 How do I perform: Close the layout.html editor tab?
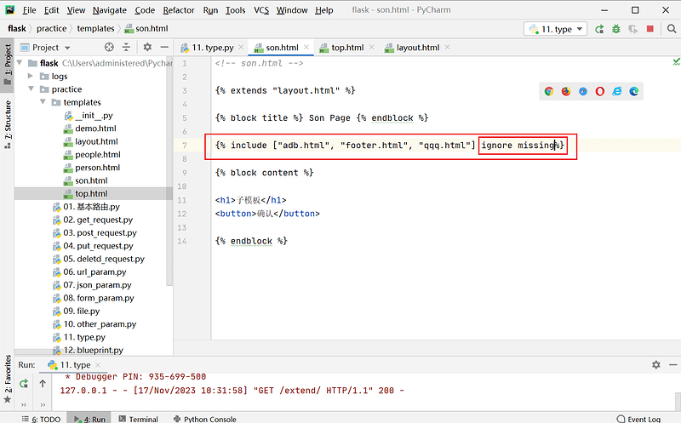pos(448,47)
